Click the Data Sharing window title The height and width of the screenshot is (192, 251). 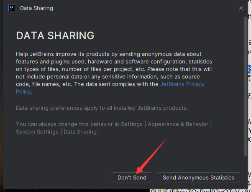point(36,8)
